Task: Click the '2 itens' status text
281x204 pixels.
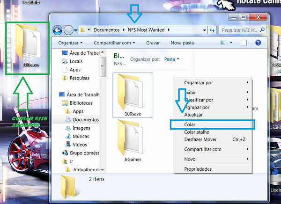Action: [x=96, y=179]
